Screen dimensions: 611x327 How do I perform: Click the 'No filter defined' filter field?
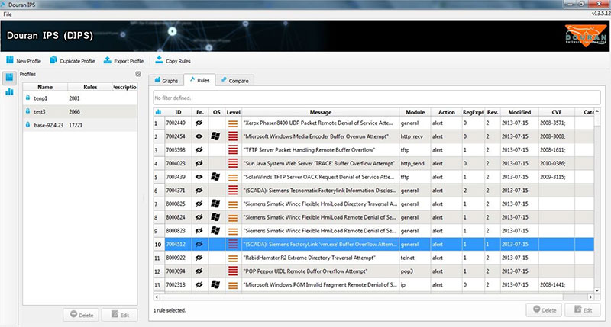point(377,98)
